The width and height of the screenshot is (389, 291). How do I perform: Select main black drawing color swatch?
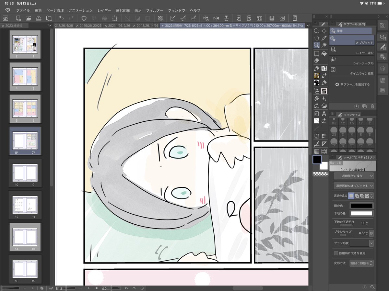(317, 160)
